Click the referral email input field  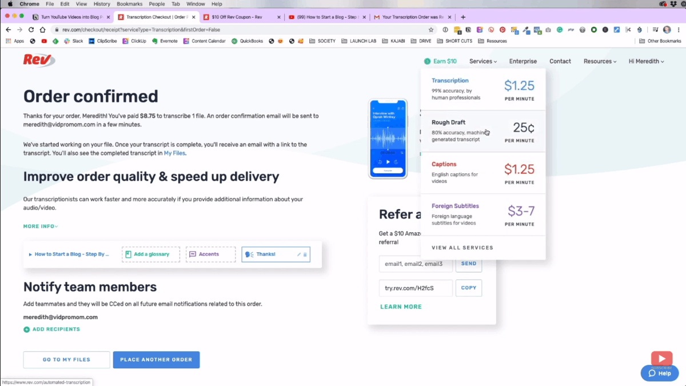(416, 264)
